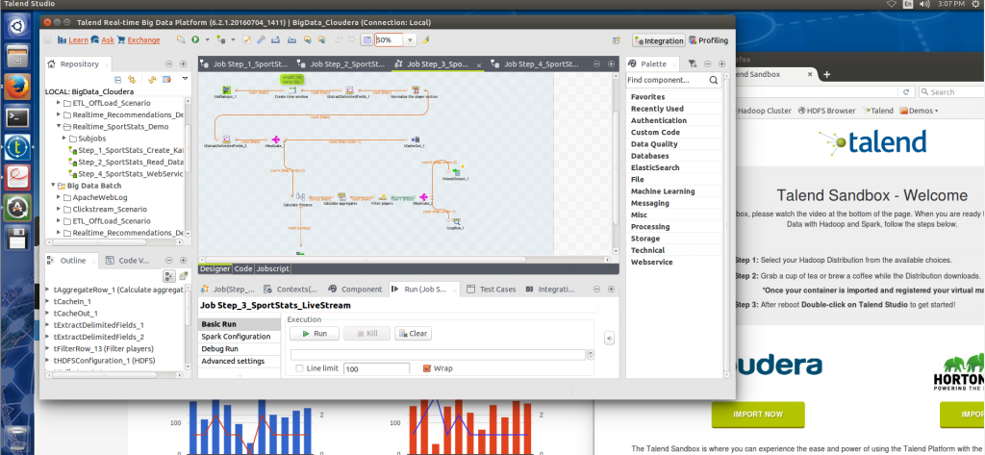Click the Palette filter icon
985x455 pixels.
point(692,63)
